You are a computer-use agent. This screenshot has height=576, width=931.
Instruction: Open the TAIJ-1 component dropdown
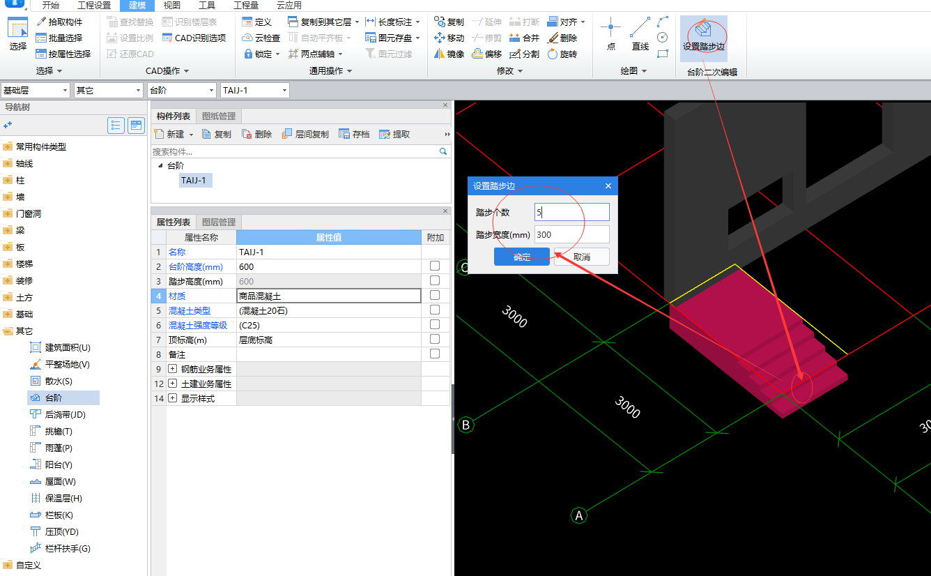tap(254, 90)
